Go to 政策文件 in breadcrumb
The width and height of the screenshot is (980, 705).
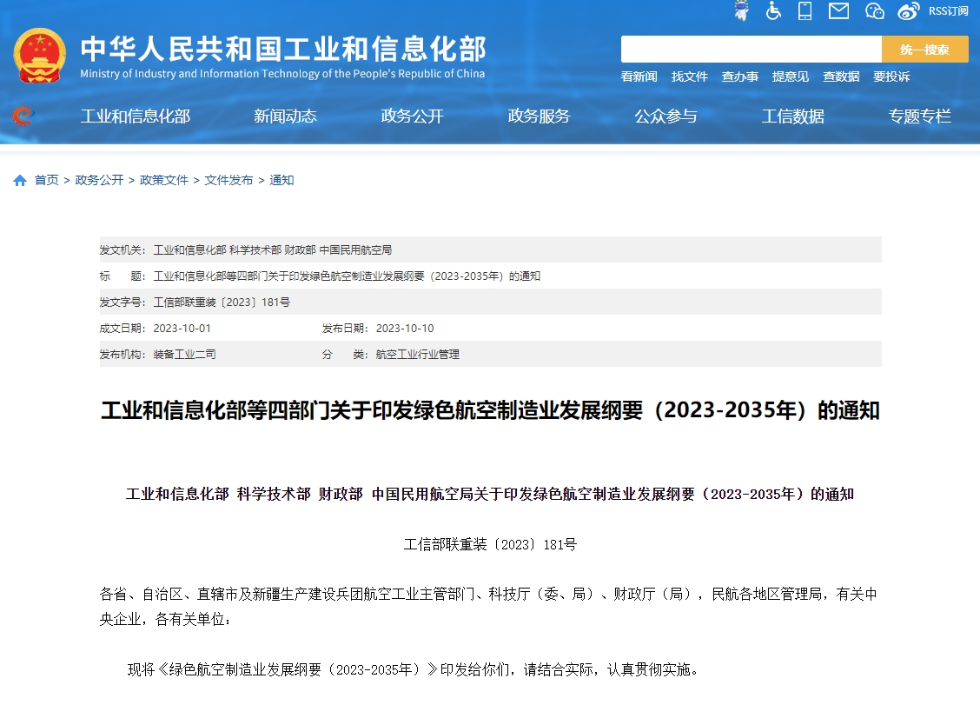pyautogui.click(x=164, y=180)
